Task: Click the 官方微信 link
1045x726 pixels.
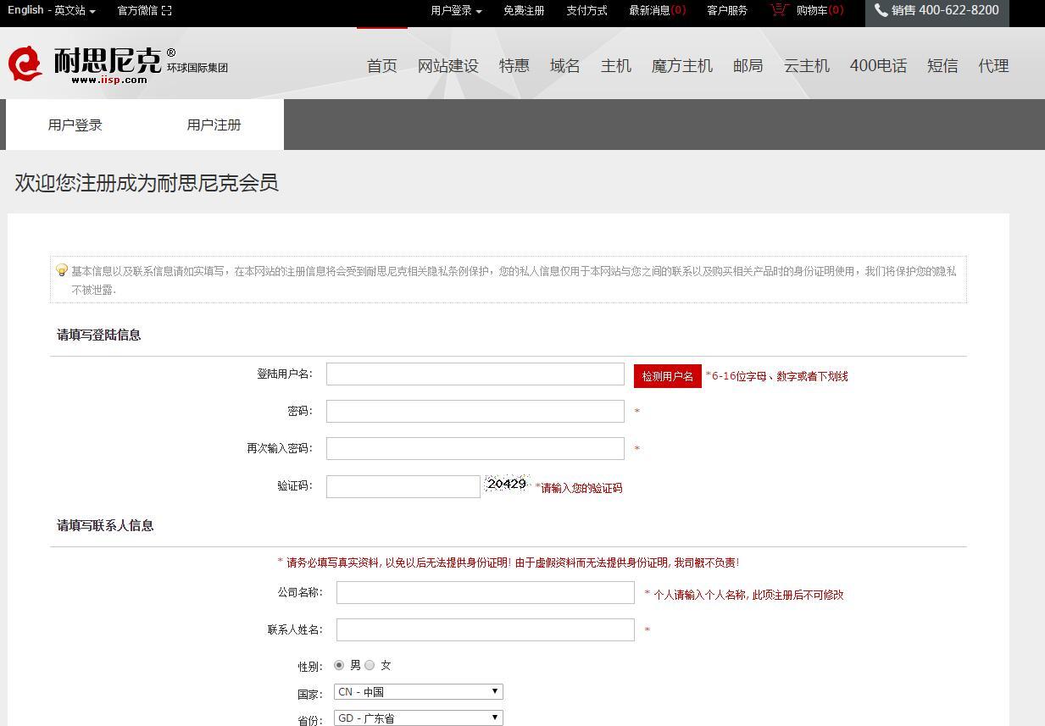Action: point(137,10)
